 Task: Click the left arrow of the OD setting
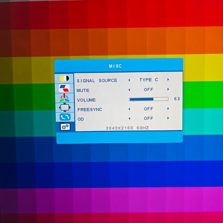point(129,118)
